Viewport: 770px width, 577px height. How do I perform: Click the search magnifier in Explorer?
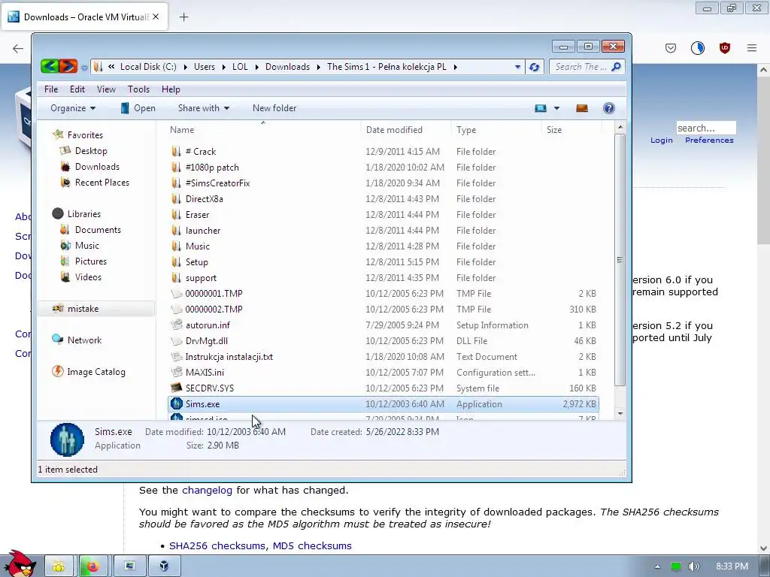click(617, 67)
